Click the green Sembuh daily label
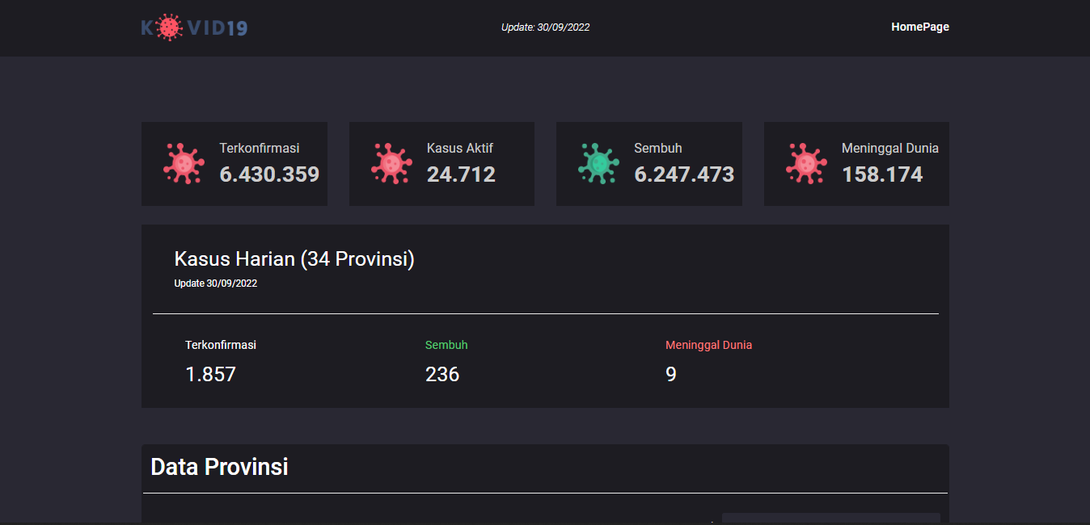This screenshot has width=1090, height=525. tap(446, 345)
